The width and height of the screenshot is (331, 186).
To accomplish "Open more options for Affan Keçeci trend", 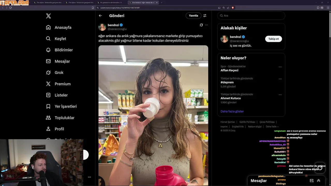I will coord(280,67).
